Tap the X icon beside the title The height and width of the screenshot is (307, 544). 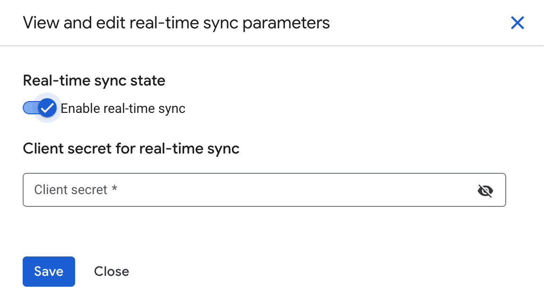pos(518,22)
